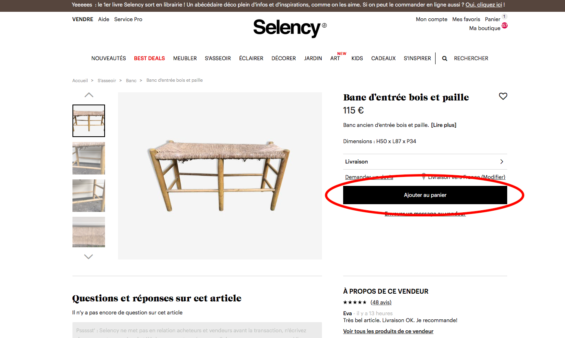Open the S'ASSEOIR menu

click(x=218, y=59)
